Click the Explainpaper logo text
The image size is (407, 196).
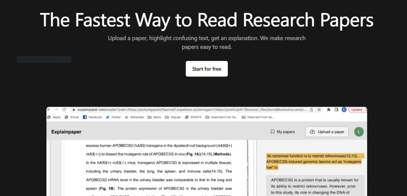pyautogui.click(x=66, y=132)
